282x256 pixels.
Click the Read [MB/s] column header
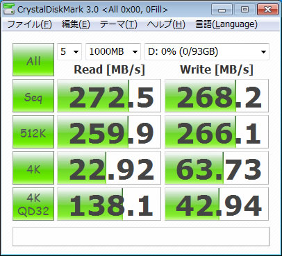[109, 69]
